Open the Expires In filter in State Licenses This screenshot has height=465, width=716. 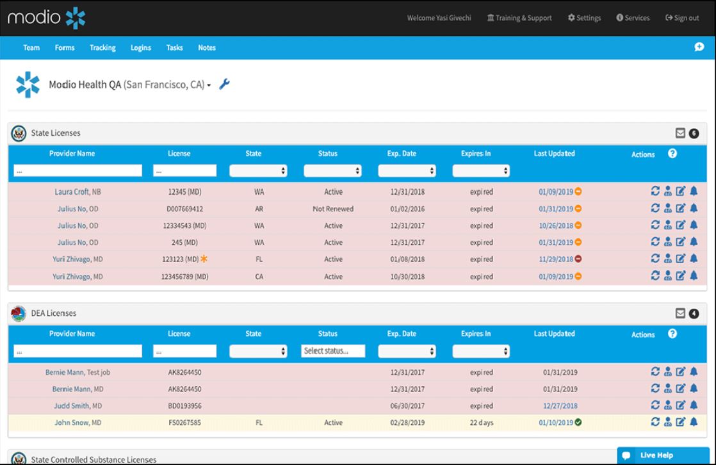(x=481, y=171)
